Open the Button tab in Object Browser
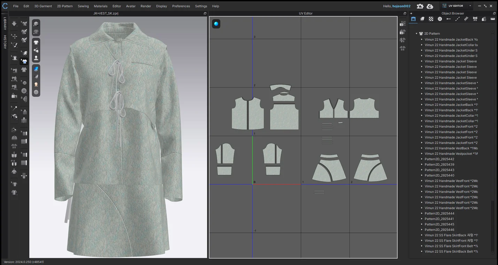498x265 pixels. coord(440,19)
